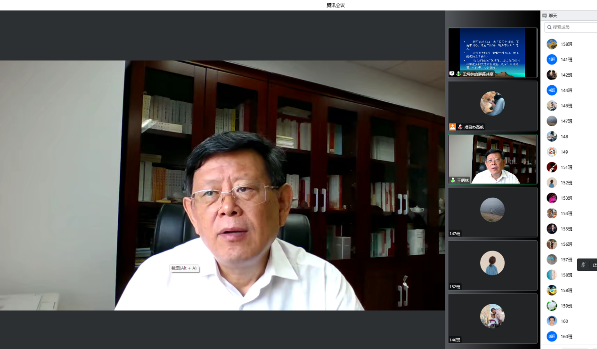This screenshot has height=349, width=597.
Task: Click the screen share icon on 王炳林的屏幕共享 tile
Action: tap(452, 74)
